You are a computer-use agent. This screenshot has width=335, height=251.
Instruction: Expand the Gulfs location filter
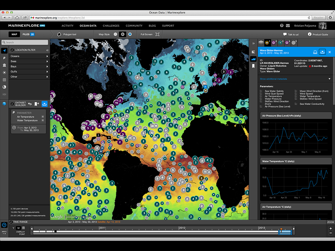[29, 72]
